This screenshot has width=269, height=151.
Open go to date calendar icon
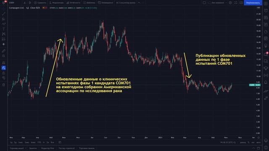pyautogui.click(x=60, y=142)
